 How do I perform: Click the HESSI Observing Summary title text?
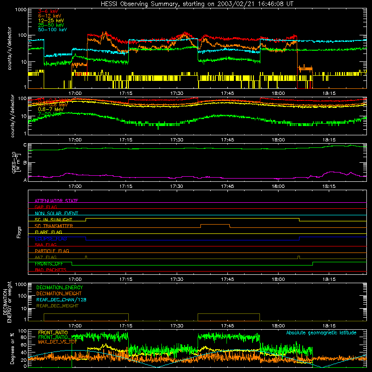pyautogui.click(x=197, y=4)
